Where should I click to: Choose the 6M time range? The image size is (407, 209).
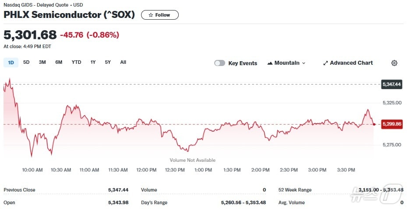pyautogui.click(x=59, y=62)
